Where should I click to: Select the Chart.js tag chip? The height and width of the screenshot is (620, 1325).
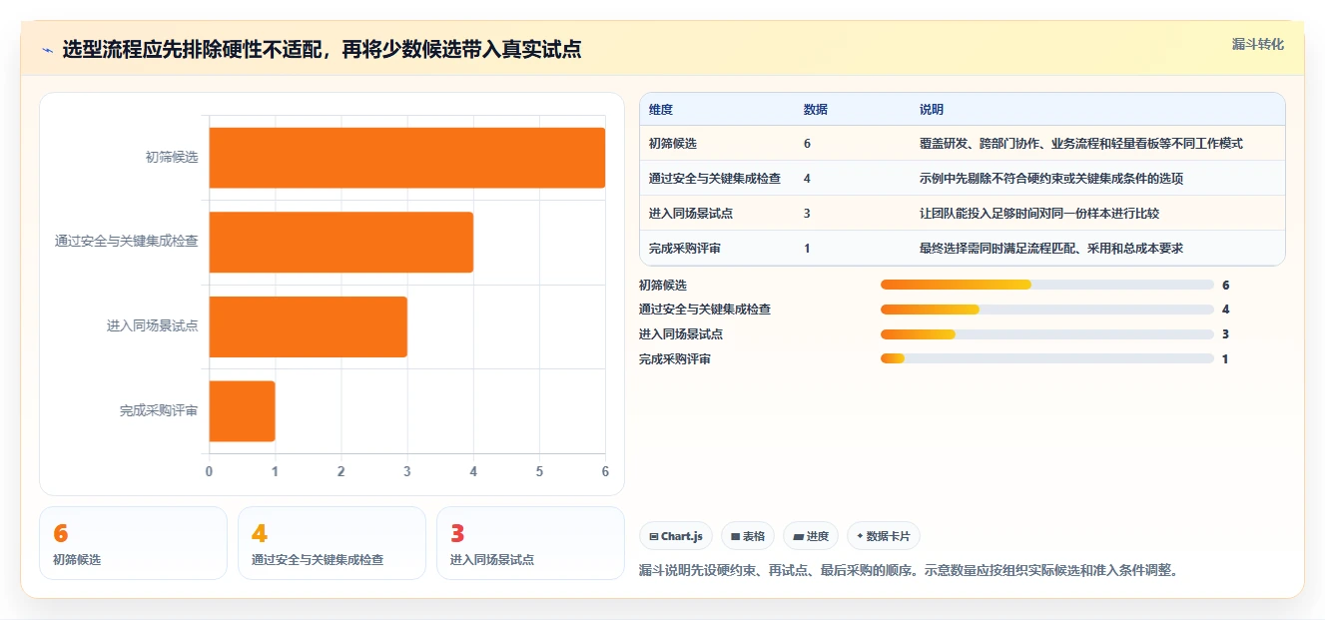point(676,536)
